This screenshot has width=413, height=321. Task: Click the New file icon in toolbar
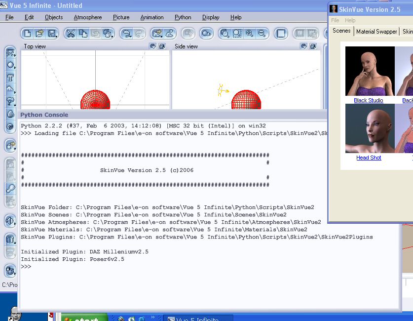tap(28, 34)
